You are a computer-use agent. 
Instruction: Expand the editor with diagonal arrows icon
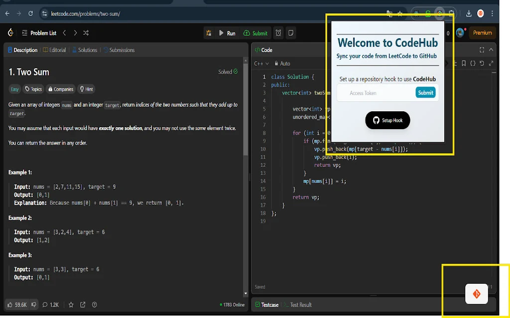[x=491, y=63]
